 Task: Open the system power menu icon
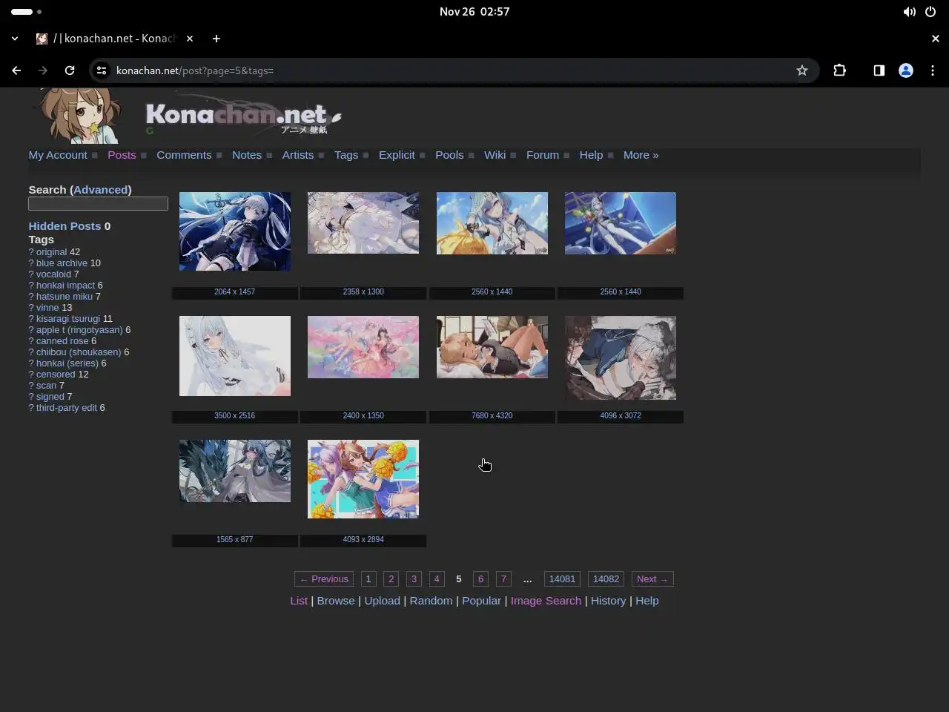(930, 12)
